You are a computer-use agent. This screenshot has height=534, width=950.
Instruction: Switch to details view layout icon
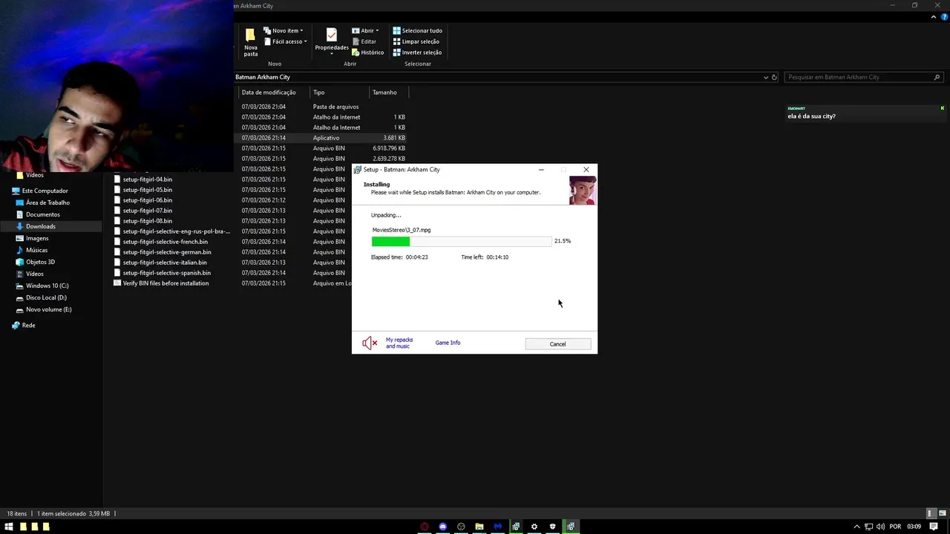point(930,513)
